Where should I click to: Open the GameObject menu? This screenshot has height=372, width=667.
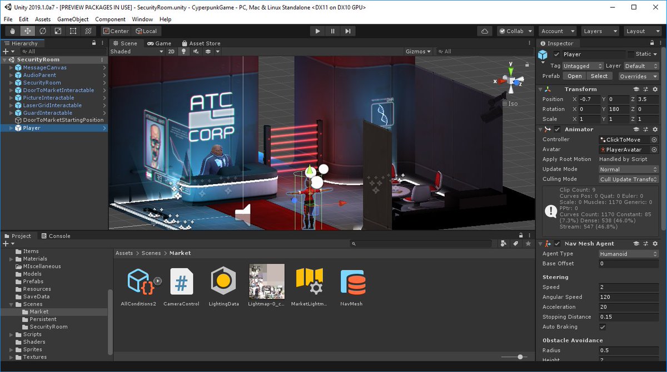coord(72,19)
